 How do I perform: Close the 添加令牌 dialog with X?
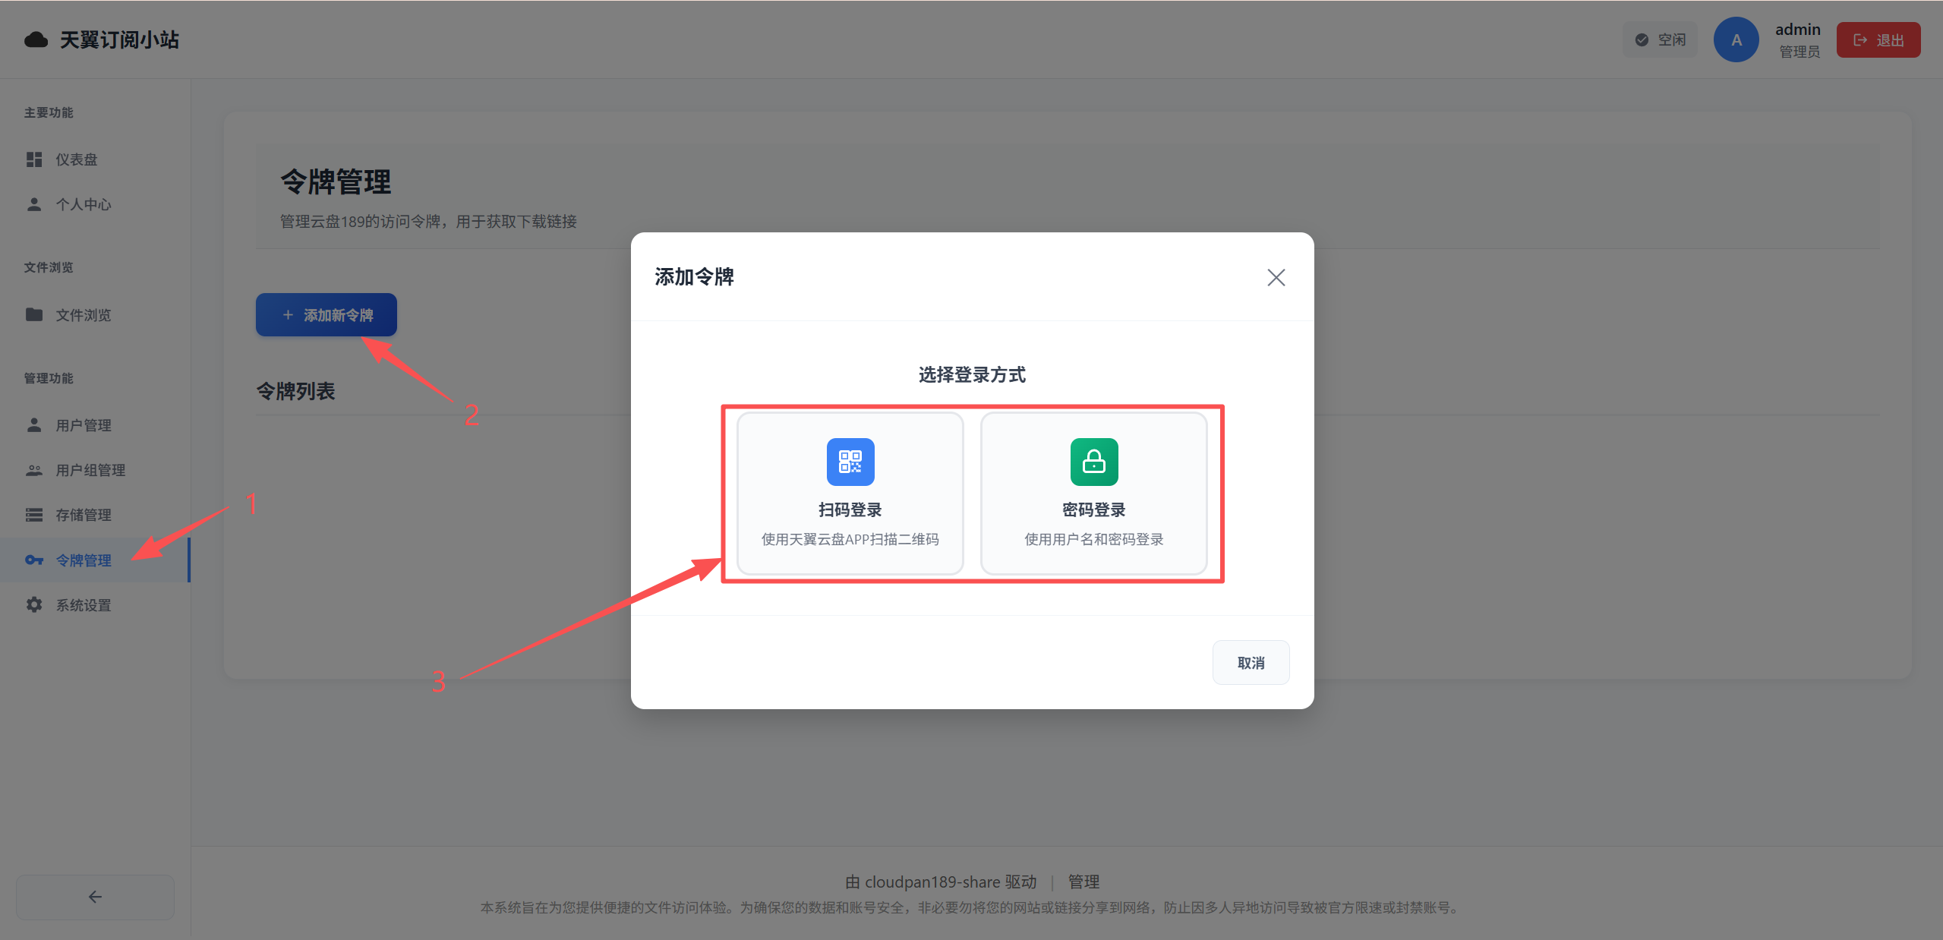tap(1276, 277)
